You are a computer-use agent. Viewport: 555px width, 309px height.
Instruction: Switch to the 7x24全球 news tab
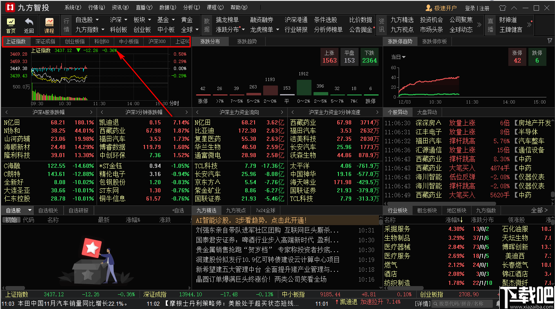click(x=266, y=210)
